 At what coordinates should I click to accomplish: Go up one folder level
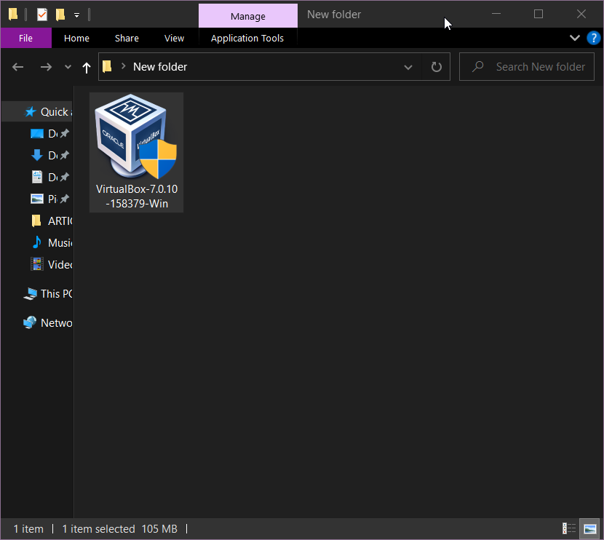point(87,68)
